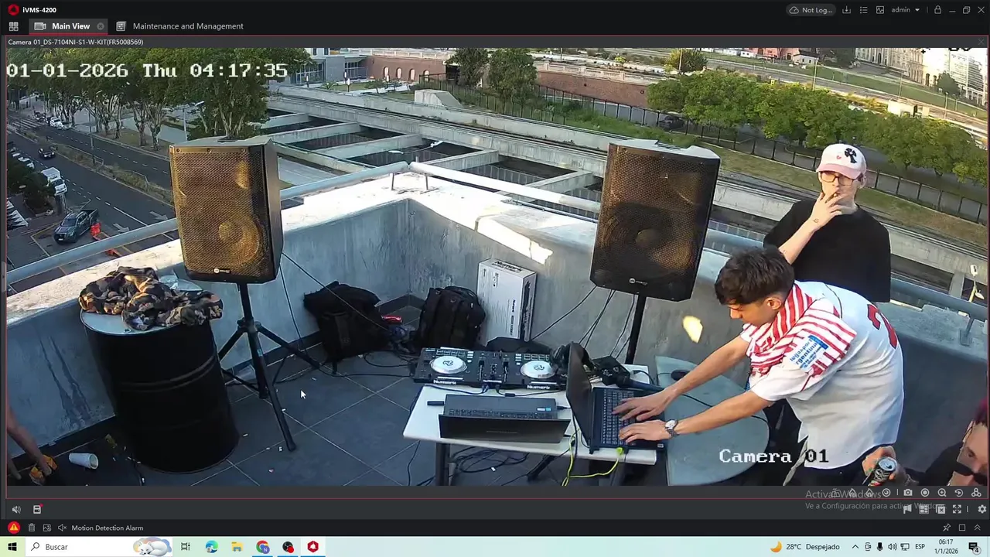The height and width of the screenshot is (557, 990).
Task: Open instant playback icon
Action: (959, 493)
